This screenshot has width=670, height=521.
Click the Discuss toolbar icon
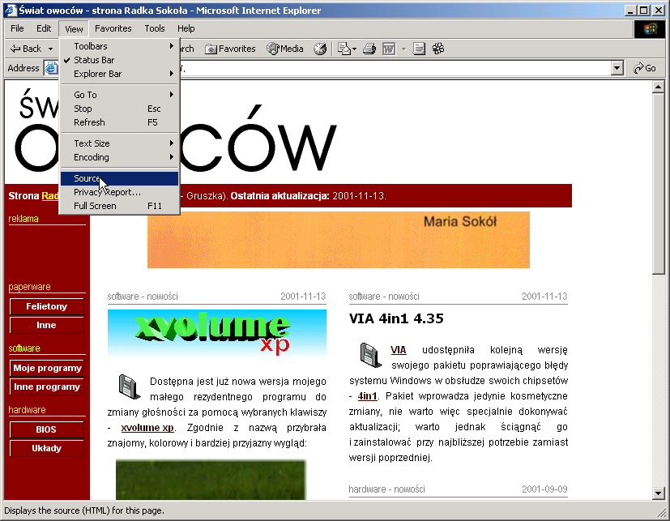[419, 49]
